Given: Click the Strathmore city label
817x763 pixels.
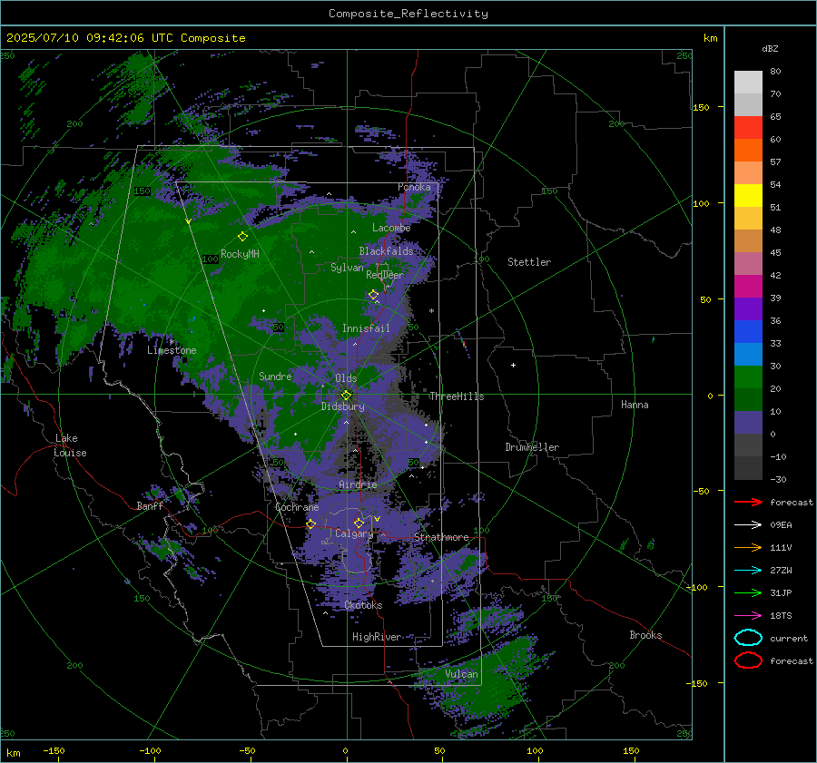Looking at the screenshot, I should click(x=441, y=537).
